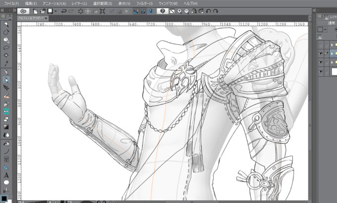
Task: Select the Text 'A' tool
Action: tap(6, 175)
